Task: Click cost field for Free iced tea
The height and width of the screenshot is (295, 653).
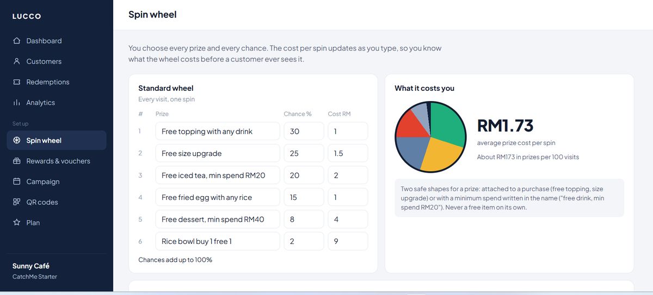Action: point(348,175)
